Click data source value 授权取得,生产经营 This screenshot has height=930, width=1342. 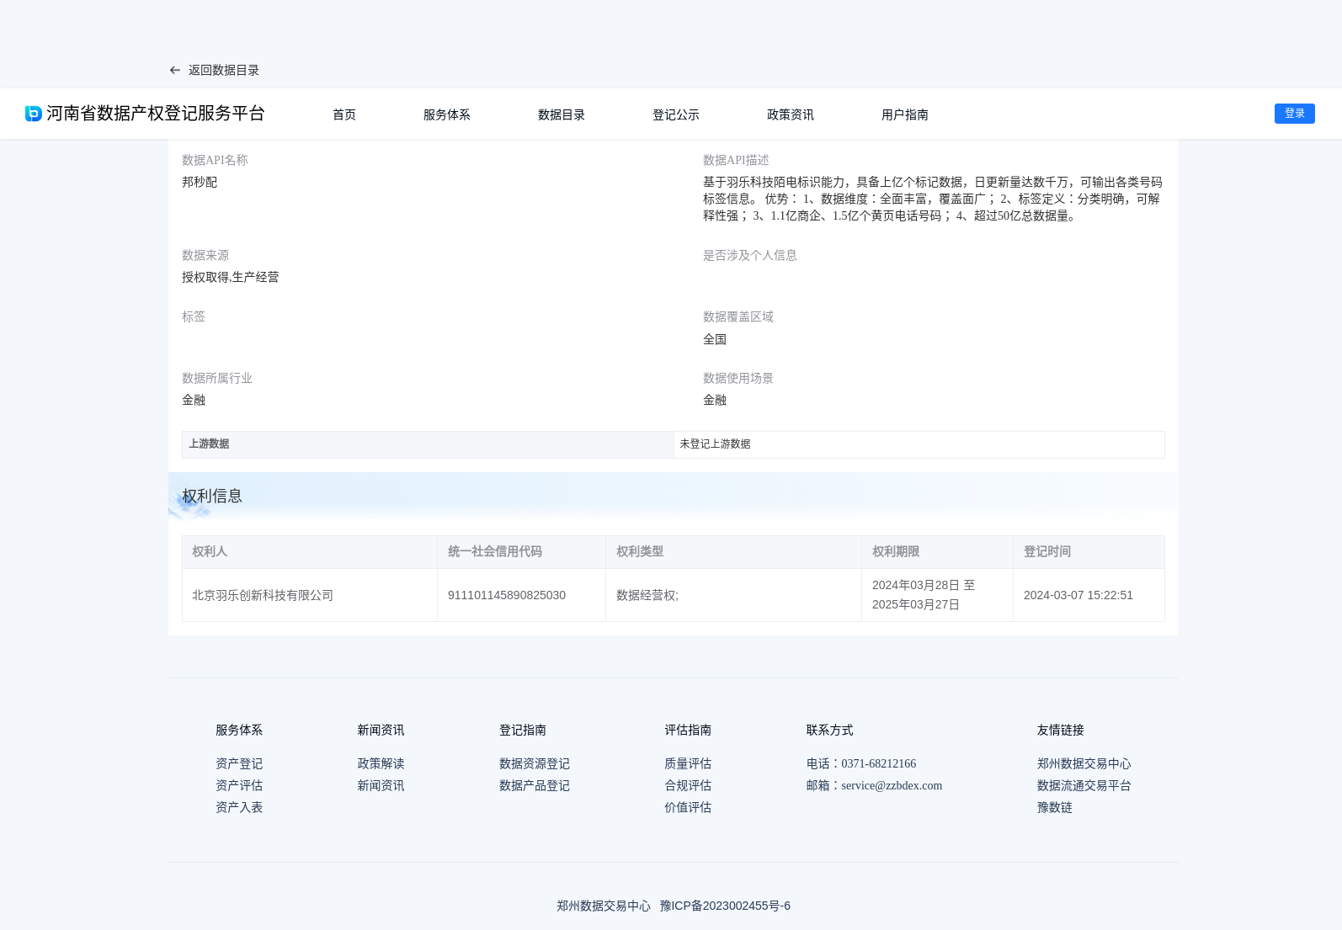coord(230,277)
